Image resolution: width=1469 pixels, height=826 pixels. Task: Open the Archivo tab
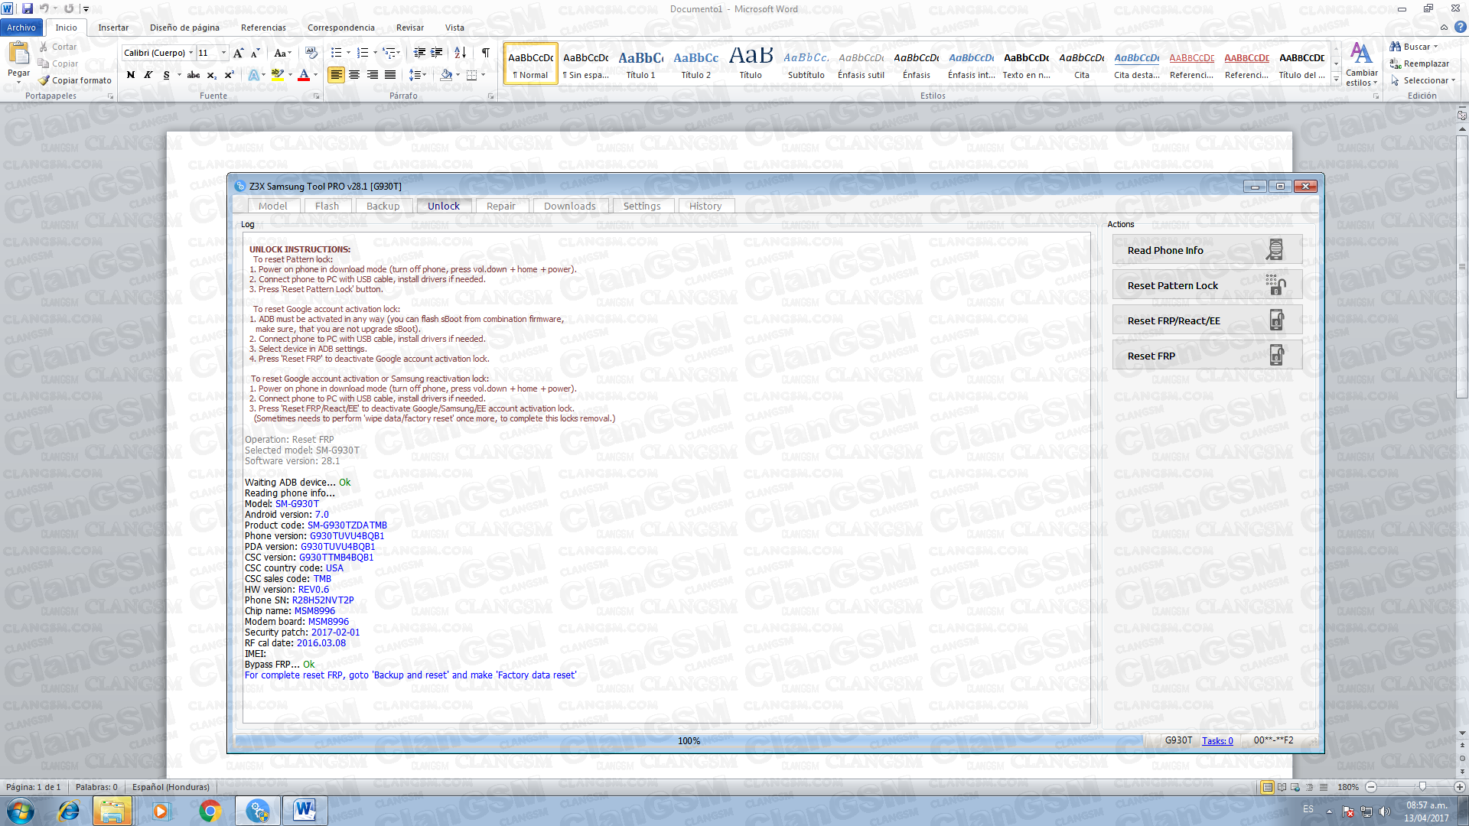click(x=21, y=28)
